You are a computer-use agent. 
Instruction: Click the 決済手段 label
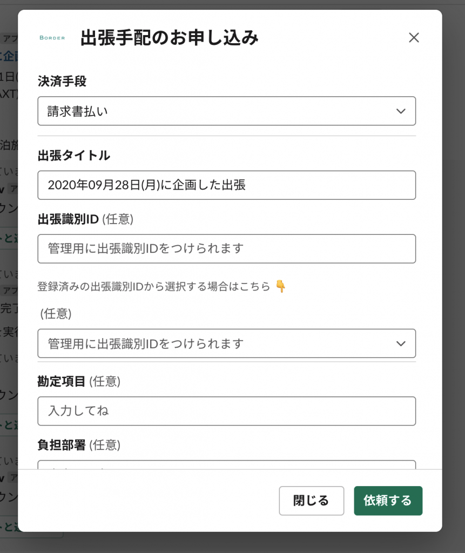tap(62, 82)
